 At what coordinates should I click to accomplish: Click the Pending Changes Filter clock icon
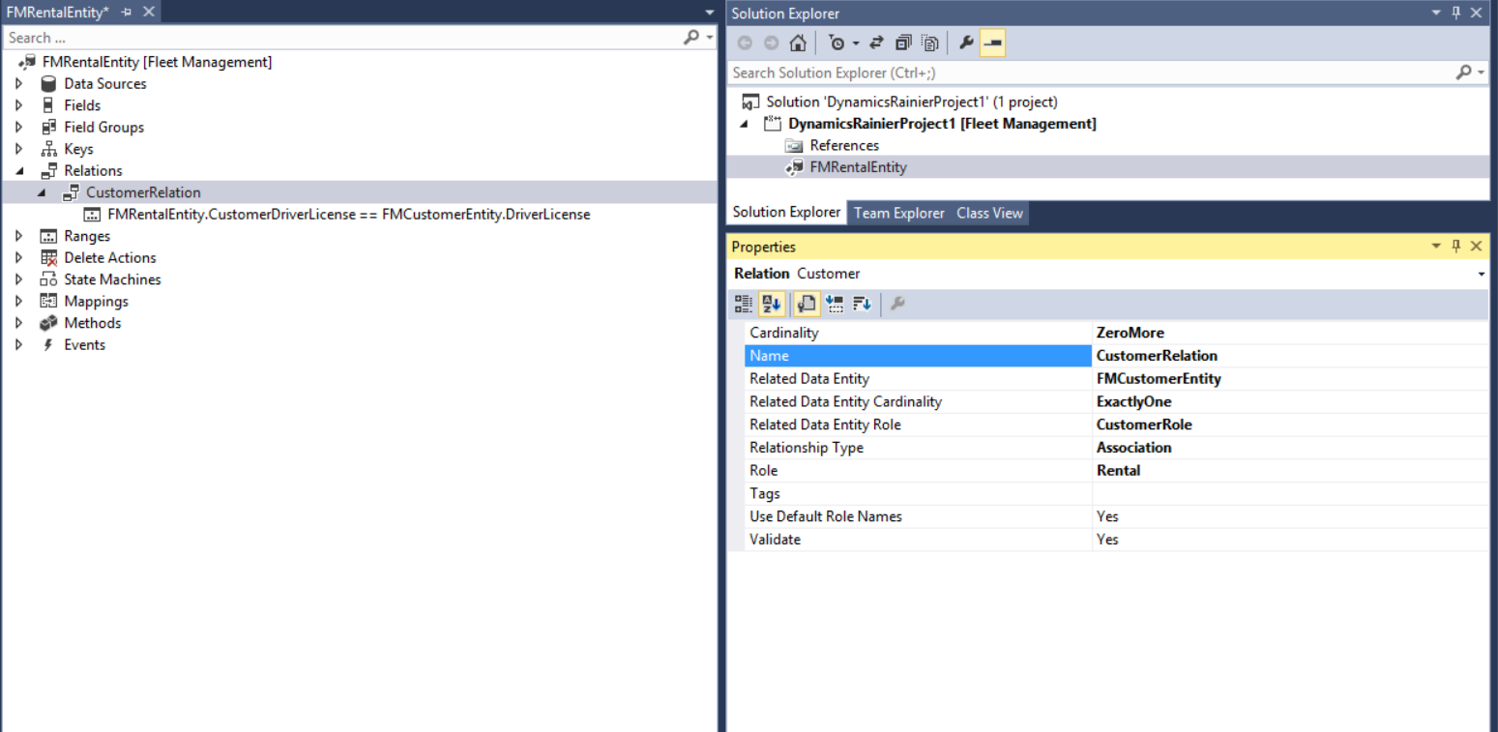pyautogui.click(x=837, y=43)
